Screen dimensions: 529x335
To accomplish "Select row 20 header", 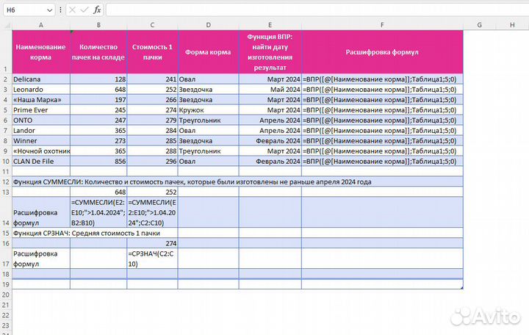I will [x=6, y=295].
